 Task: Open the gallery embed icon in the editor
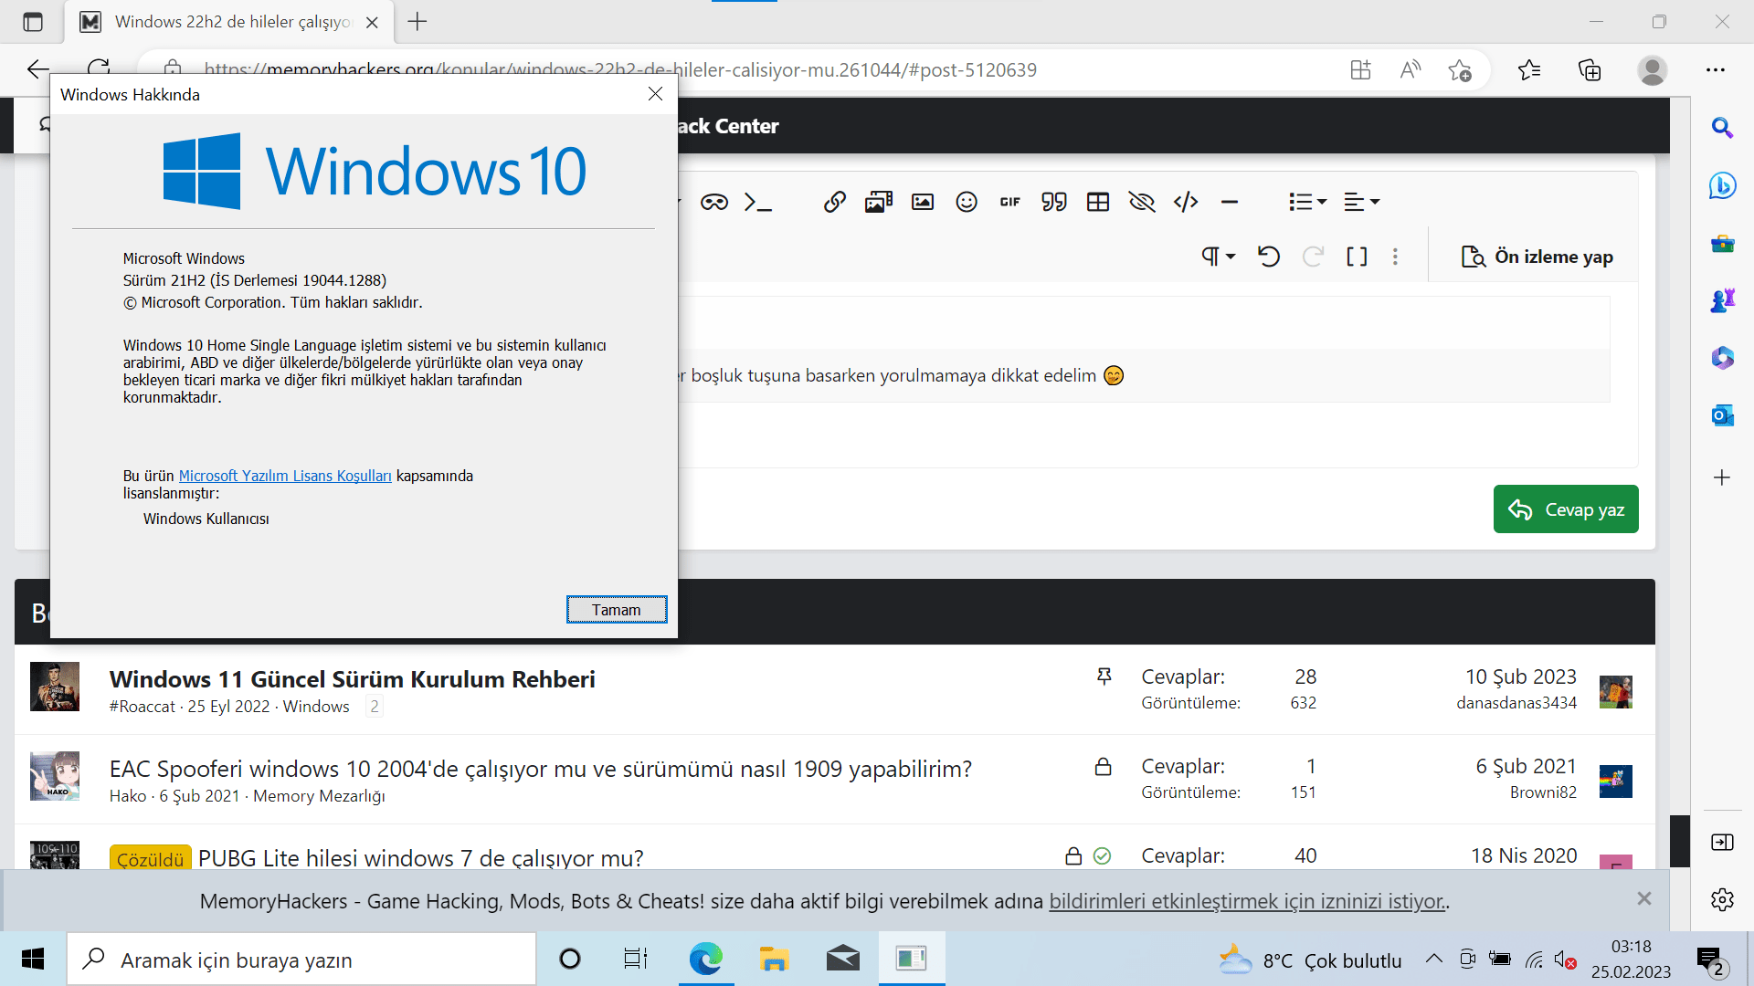click(x=879, y=202)
